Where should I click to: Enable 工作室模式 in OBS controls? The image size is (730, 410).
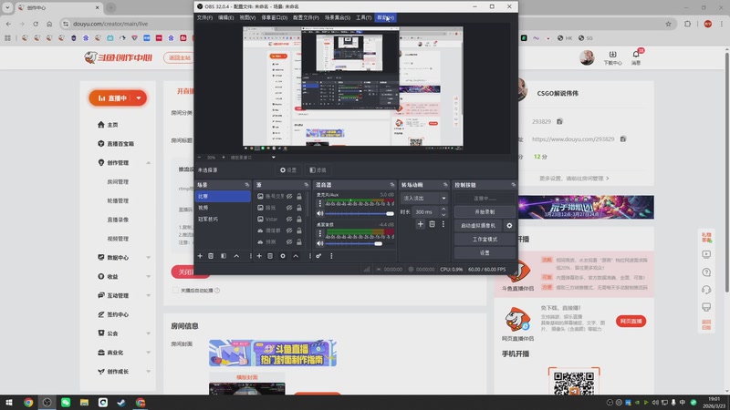coord(485,240)
